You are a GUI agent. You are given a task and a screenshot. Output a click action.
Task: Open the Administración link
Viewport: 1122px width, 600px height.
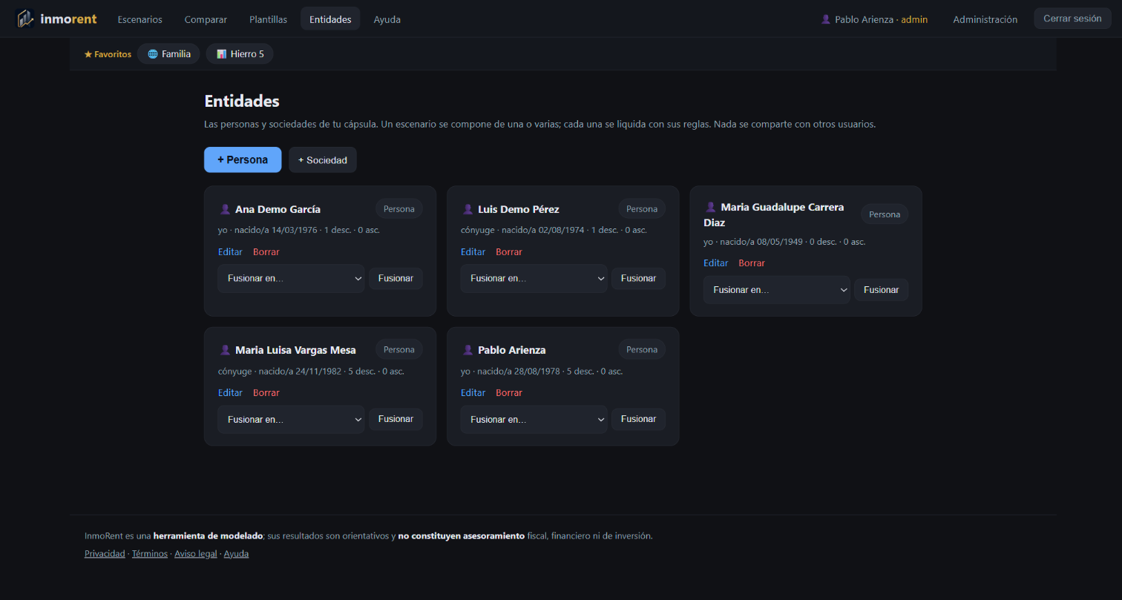coord(985,19)
